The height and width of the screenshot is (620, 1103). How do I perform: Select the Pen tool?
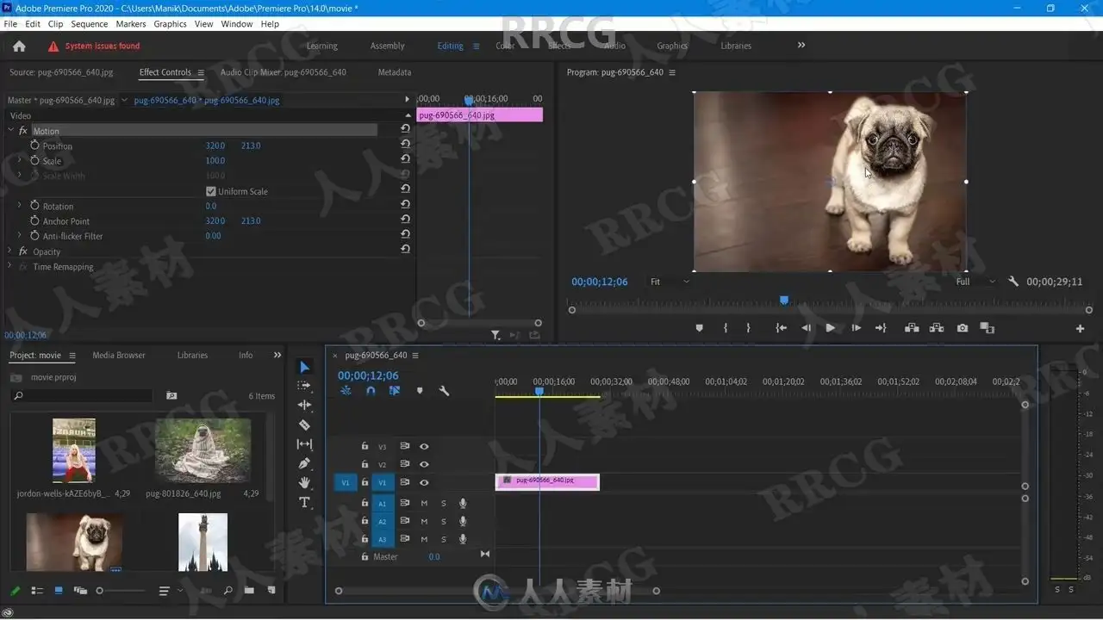[304, 463]
